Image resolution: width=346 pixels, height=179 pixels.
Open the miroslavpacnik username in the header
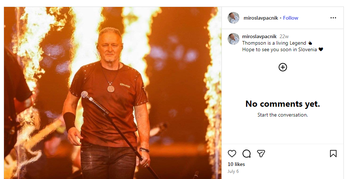[261, 18]
